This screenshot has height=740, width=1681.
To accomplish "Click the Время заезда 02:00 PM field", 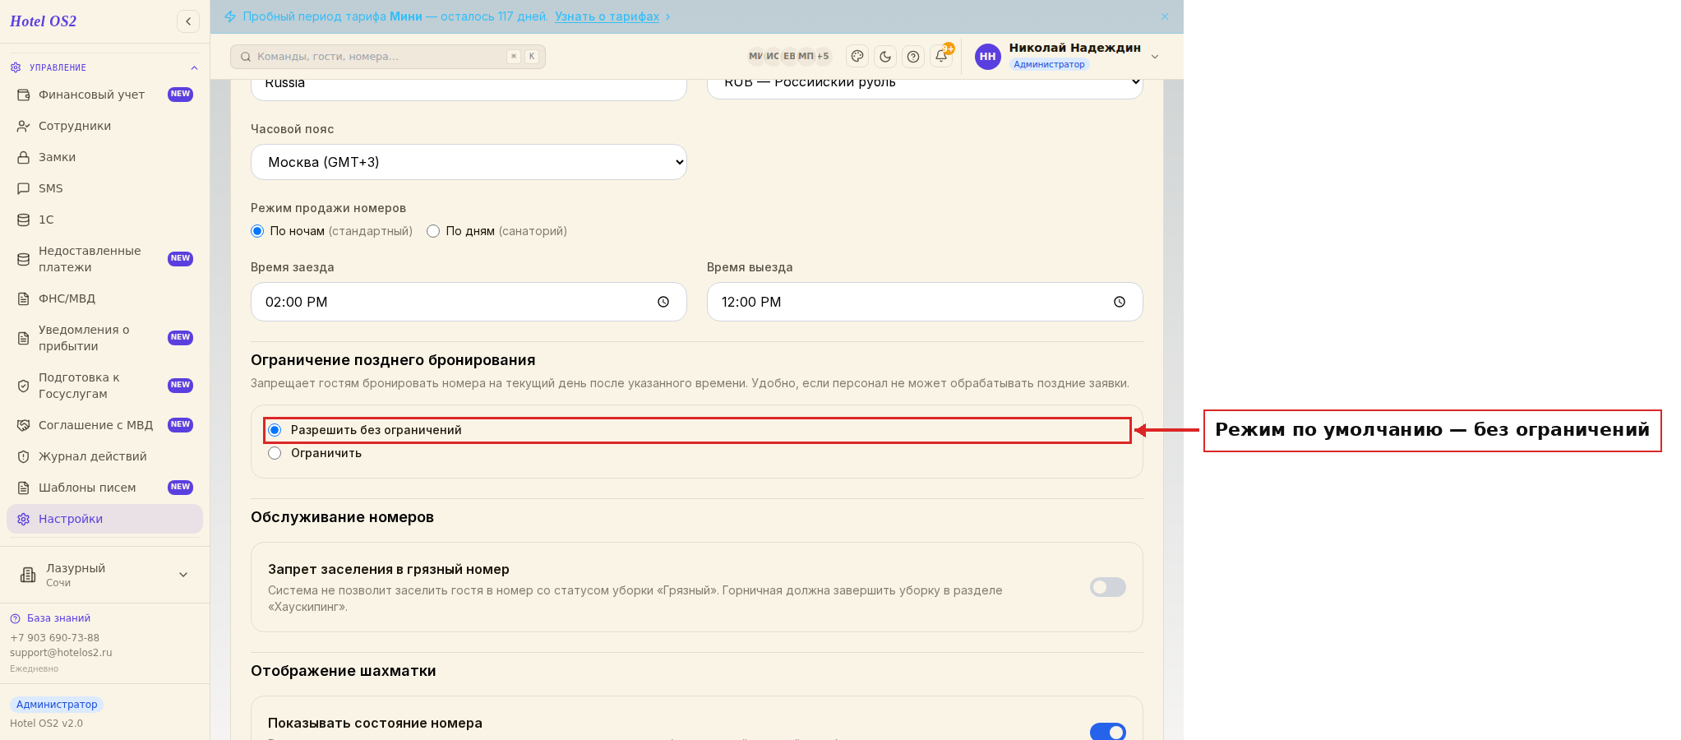I will tap(469, 302).
